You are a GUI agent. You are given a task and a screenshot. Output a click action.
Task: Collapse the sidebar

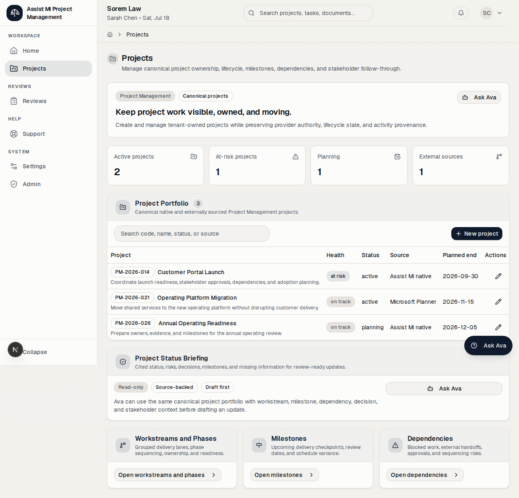pyautogui.click(x=35, y=352)
